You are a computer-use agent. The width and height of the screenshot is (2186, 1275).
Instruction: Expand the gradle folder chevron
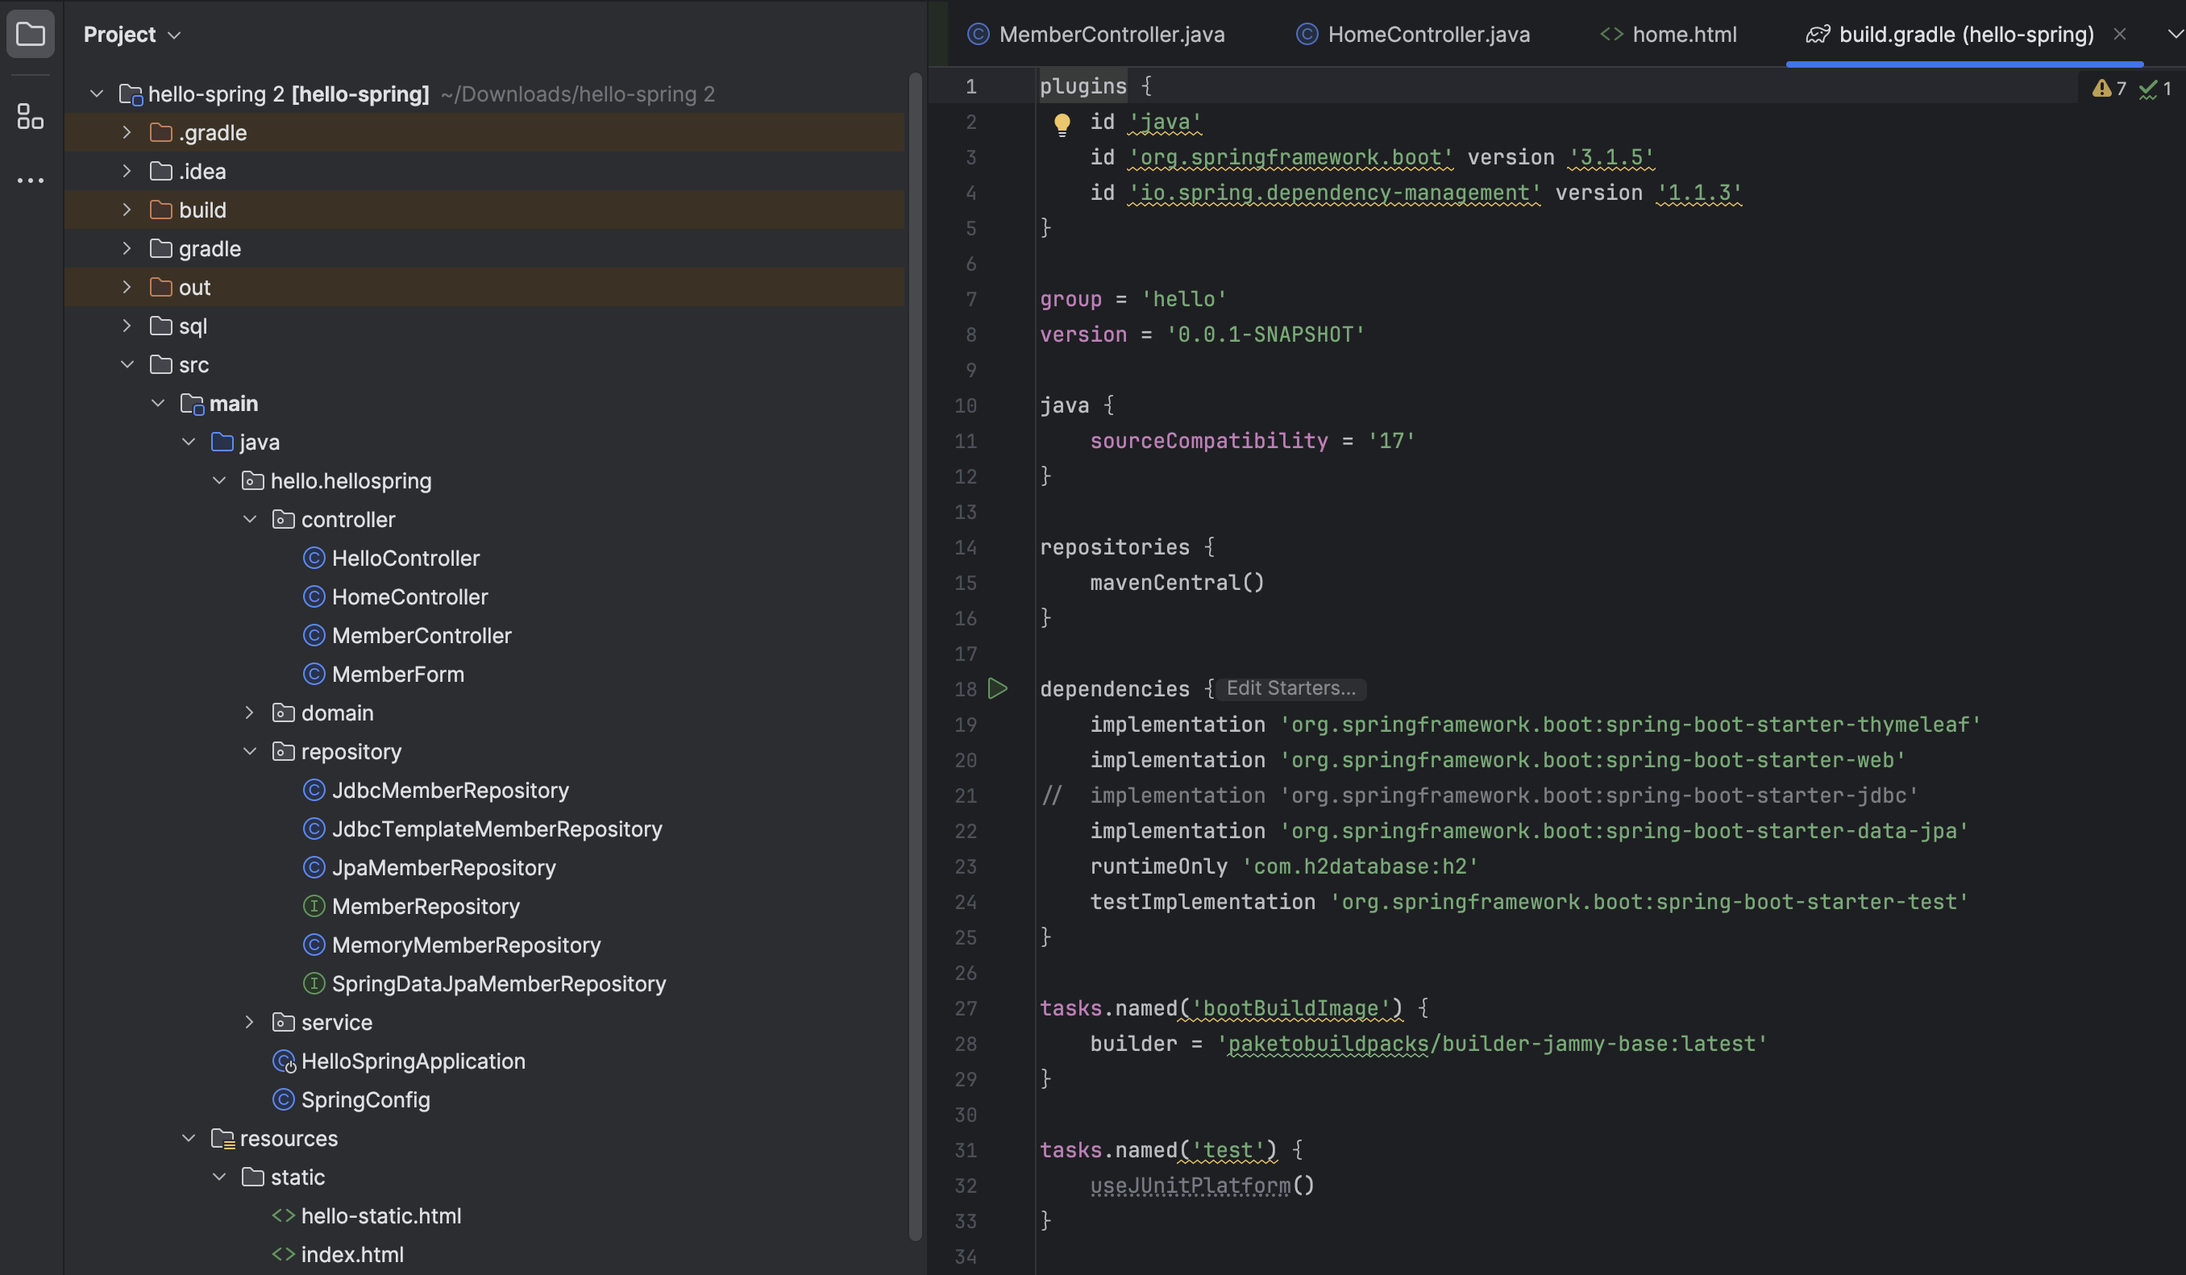coord(127,248)
